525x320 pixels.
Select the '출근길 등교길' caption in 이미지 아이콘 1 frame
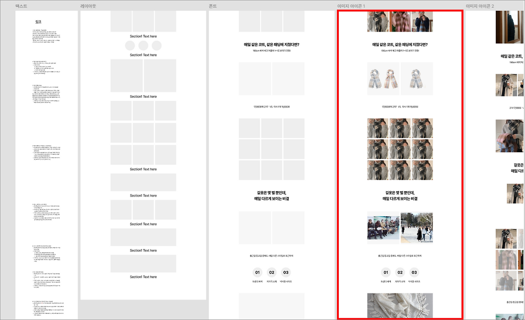click(400, 256)
